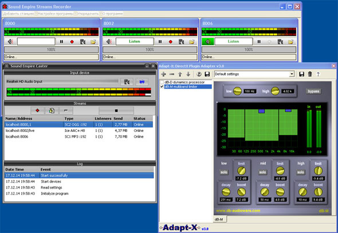Start recording the 8000 stream
The height and width of the screenshot is (233, 338).
tap(72, 42)
